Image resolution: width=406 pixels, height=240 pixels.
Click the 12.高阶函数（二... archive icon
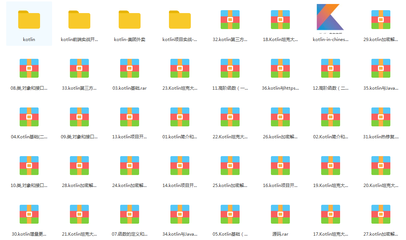(x=330, y=68)
